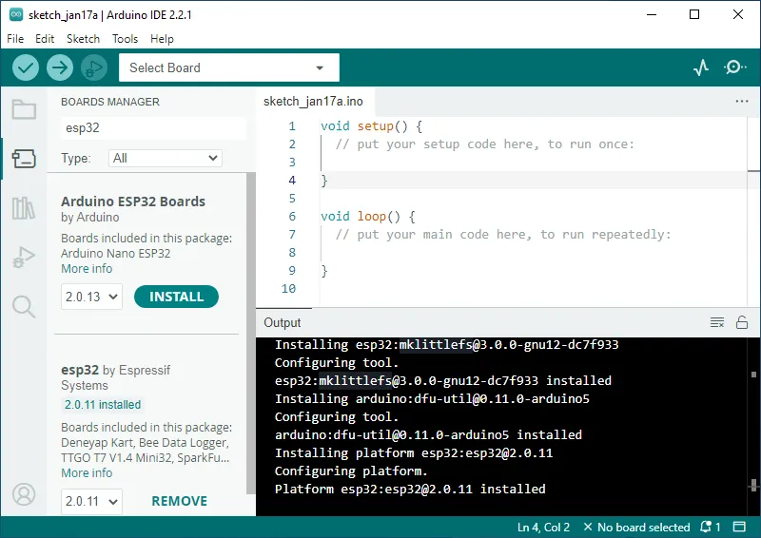Image resolution: width=761 pixels, height=538 pixels.
Task: Click the 'Arduino Nano ESP32' board name
Action: [x=115, y=253]
